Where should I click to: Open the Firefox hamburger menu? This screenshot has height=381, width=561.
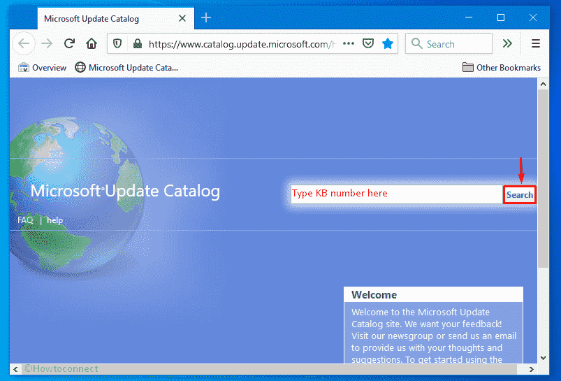pyautogui.click(x=536, y=43)
